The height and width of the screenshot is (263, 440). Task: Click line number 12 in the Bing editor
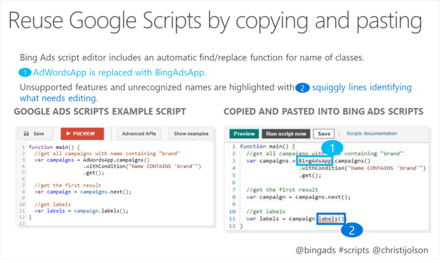[x=232, y=226]
